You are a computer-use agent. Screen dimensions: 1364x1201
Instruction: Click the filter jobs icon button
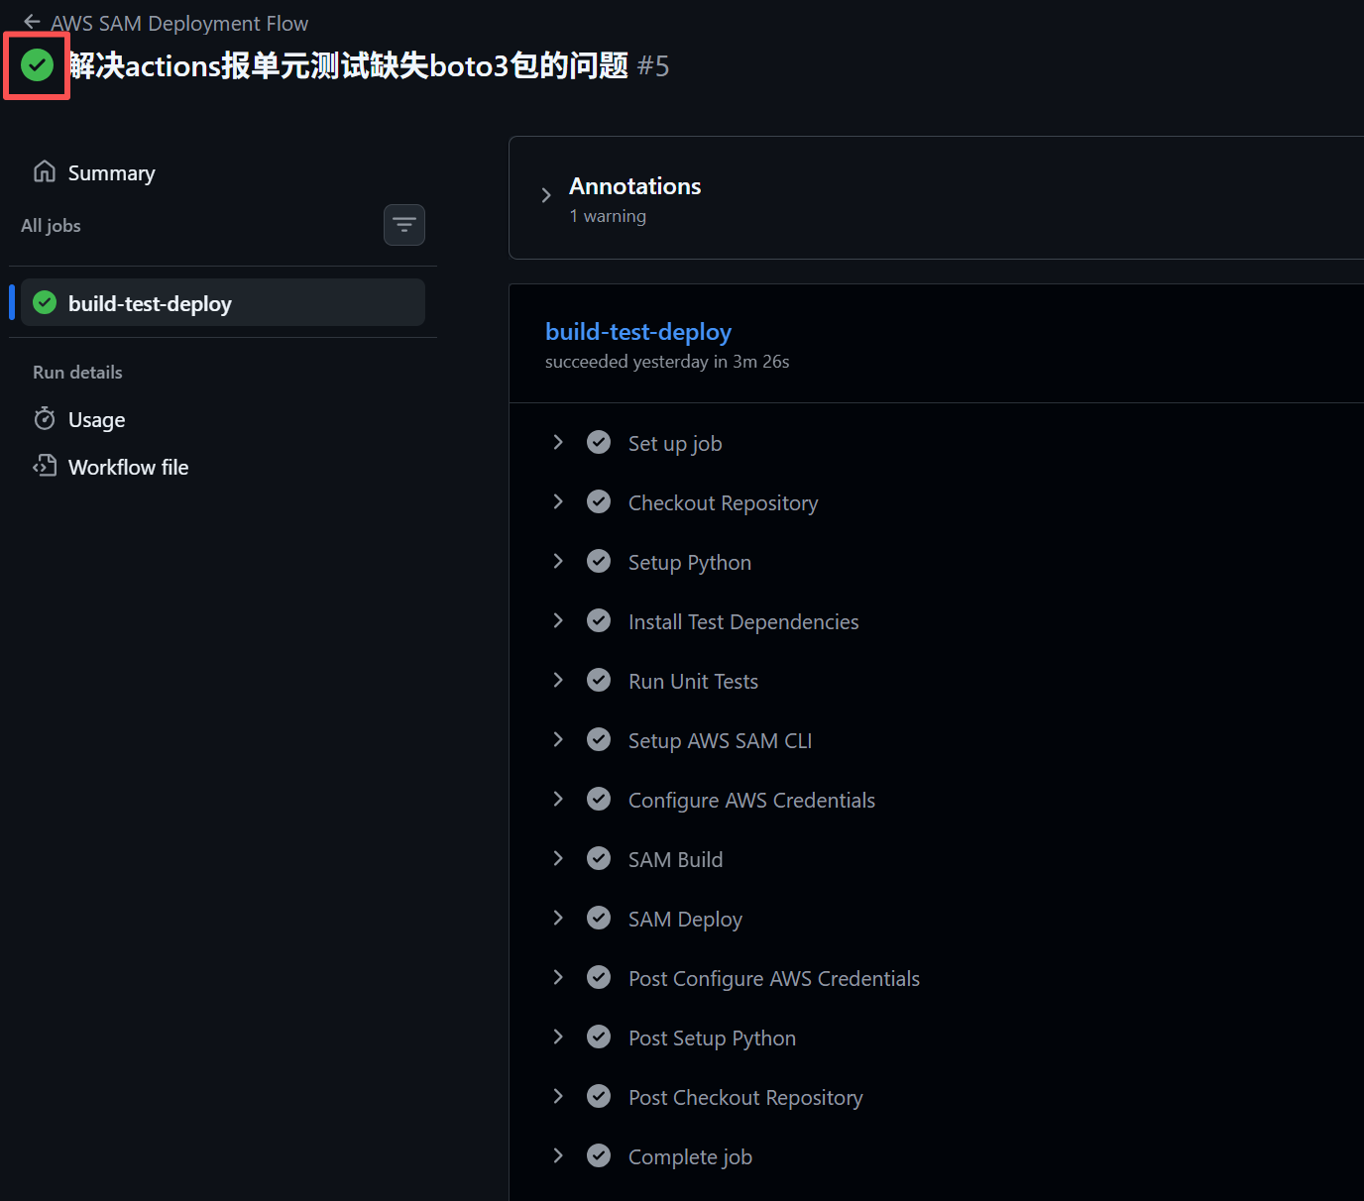404,225
